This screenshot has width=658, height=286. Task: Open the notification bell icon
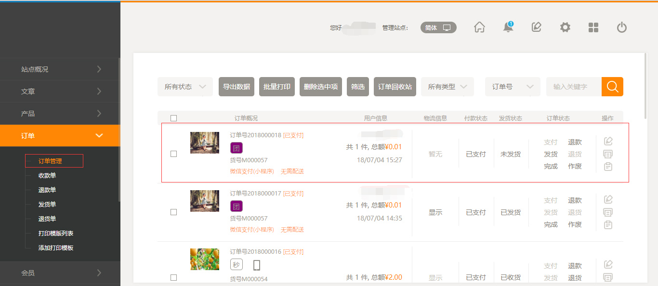click(x=508, y=27)
